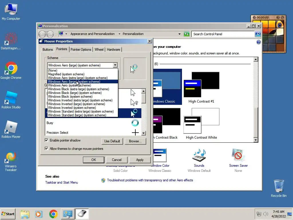Click the Show Desktop icon by the clock
This screenshot has height=220, width=293.
(x=290, y=214)
